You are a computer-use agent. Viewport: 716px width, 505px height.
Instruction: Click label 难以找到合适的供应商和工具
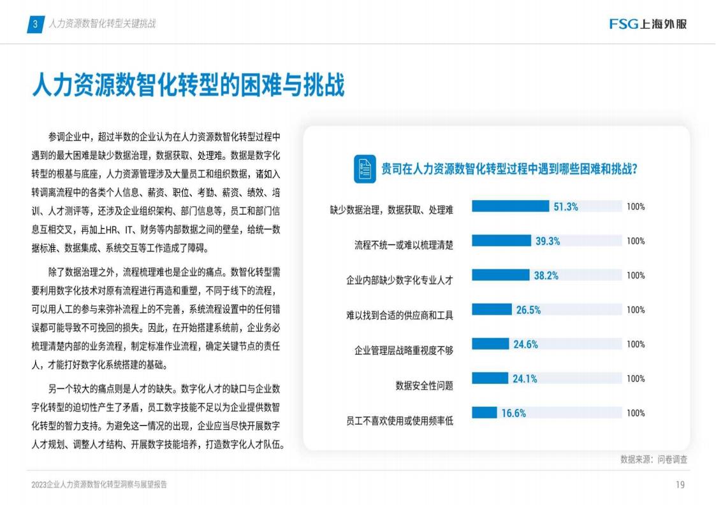point(400,315)
